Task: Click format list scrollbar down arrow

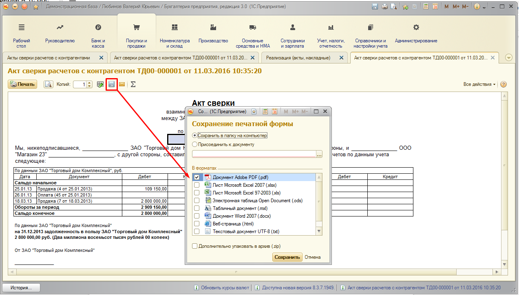Action: tap(319, 231)
